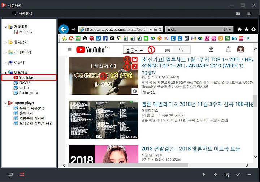The height and width of the screenshot is (182, 260).
Task: Click the browser forward arrow
Action: 74,30
